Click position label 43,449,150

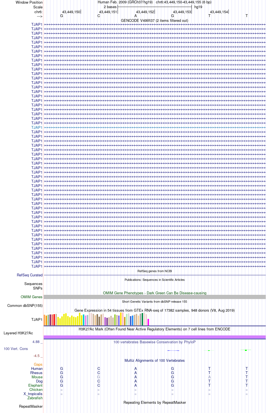click(71, 12)
